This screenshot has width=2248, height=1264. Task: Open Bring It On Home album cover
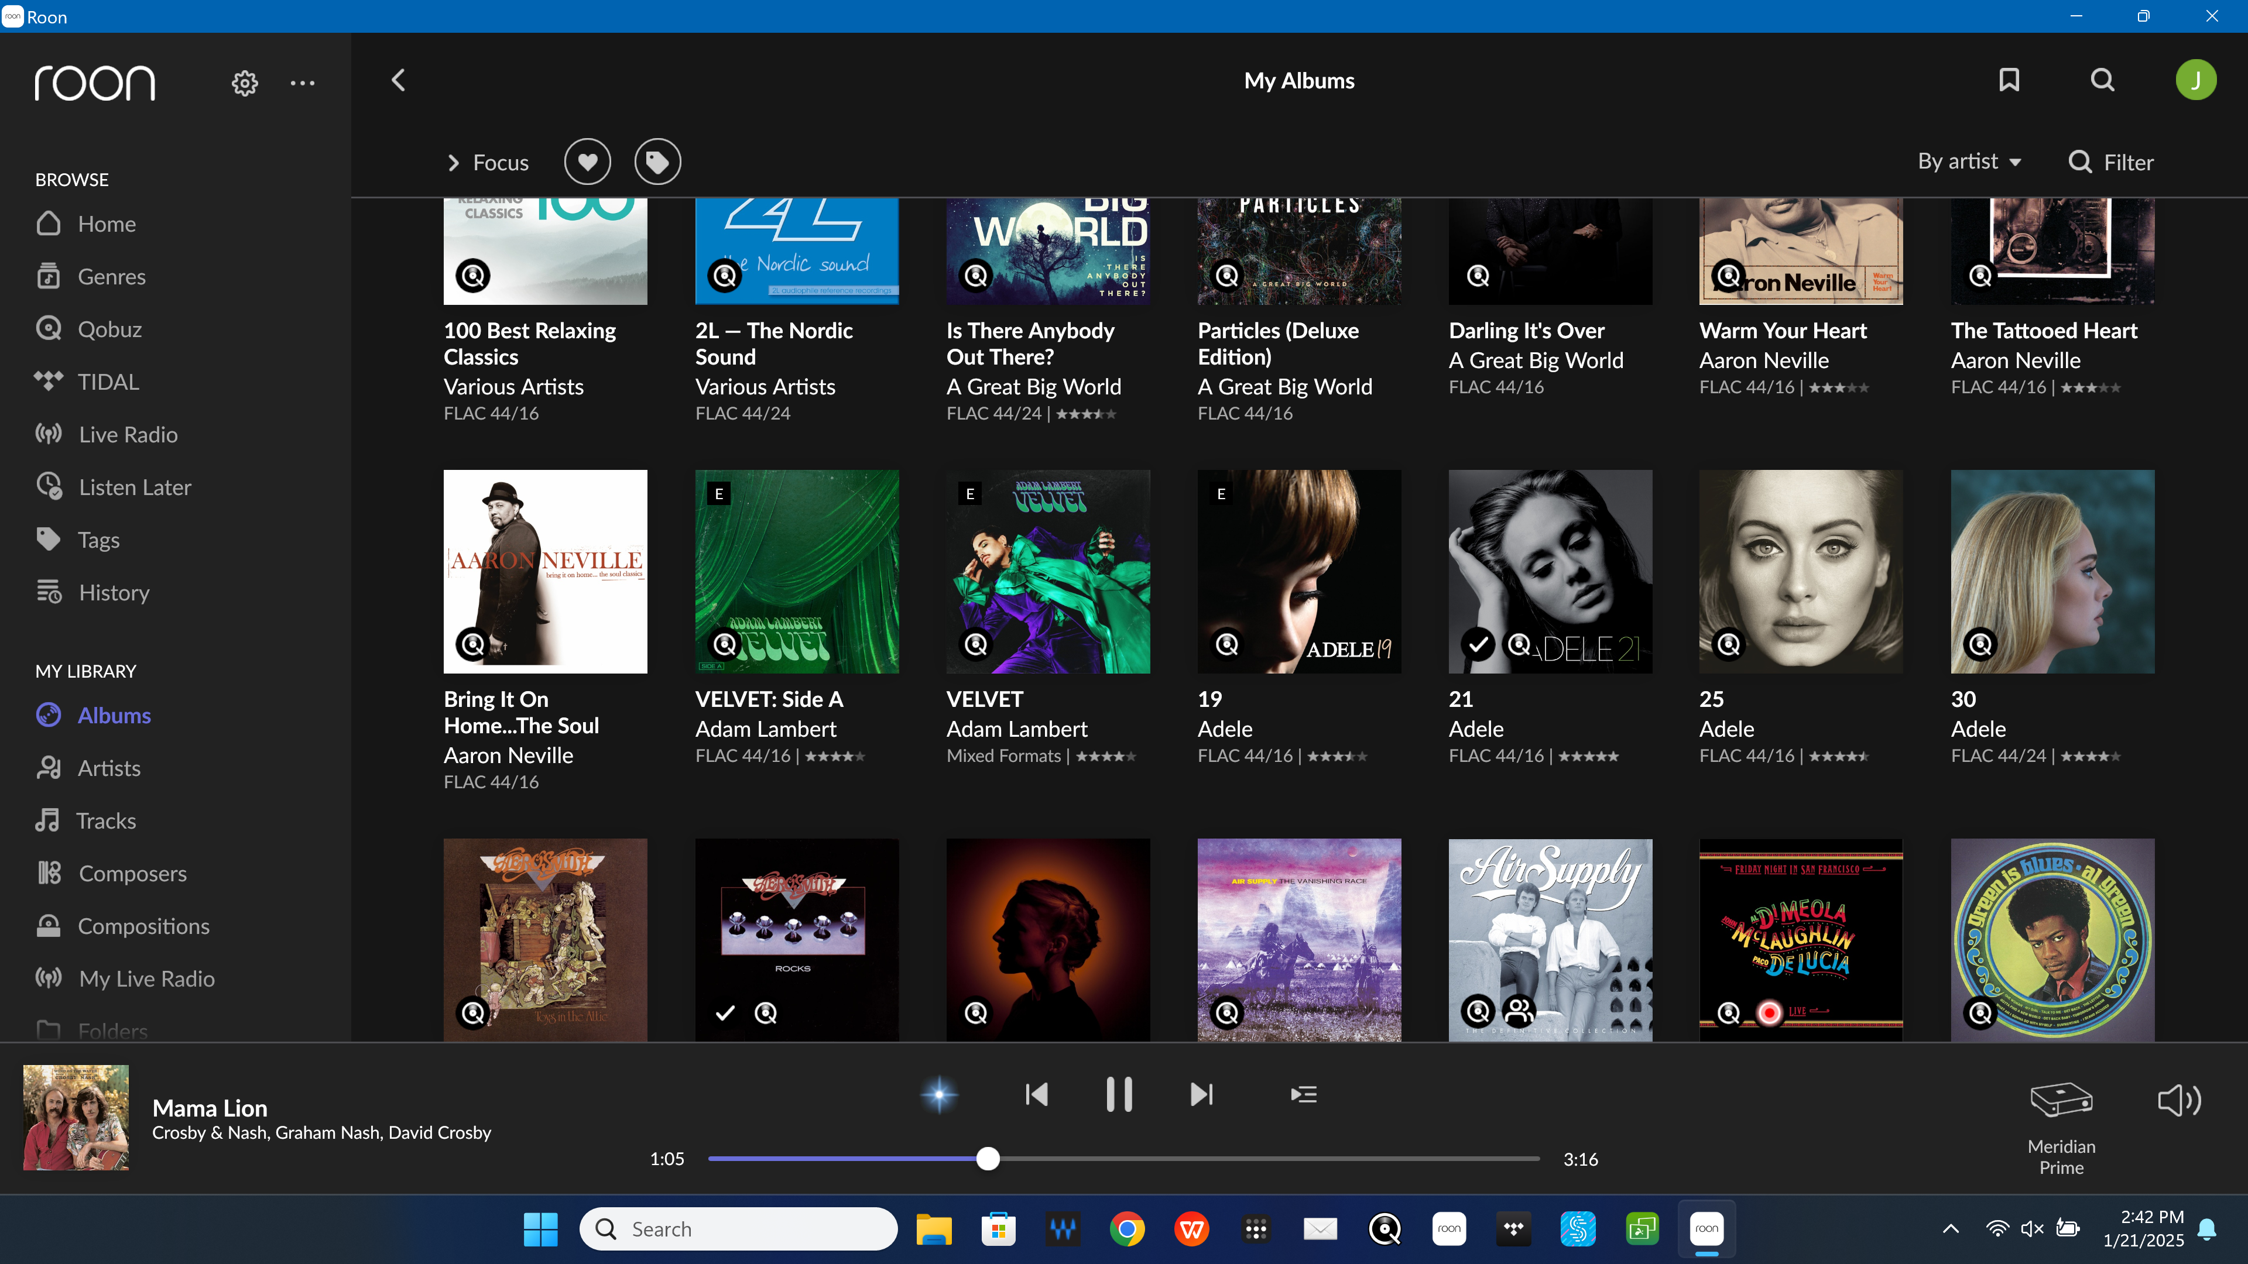(x=546, y=571)
